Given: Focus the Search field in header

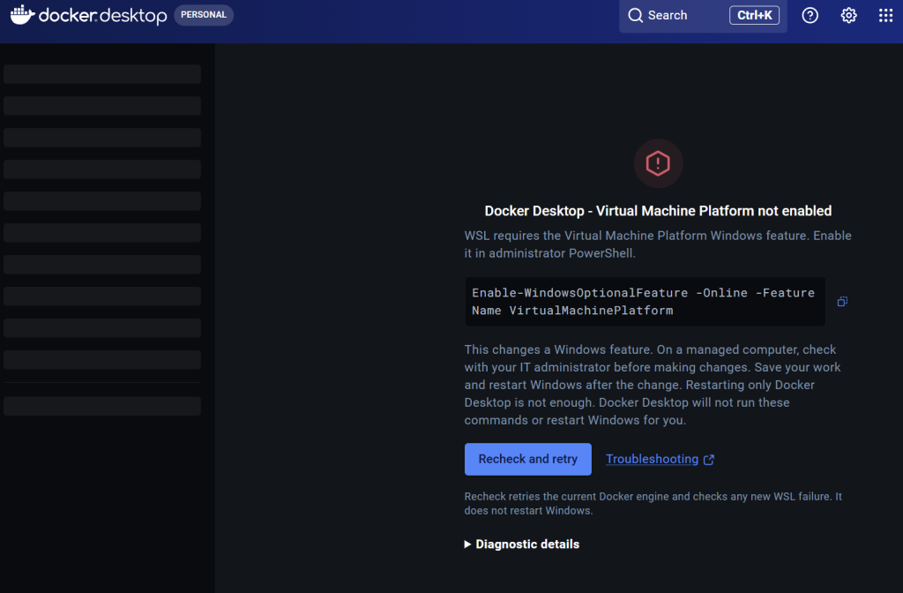Looking at the screenshot, I should (x=703, y=16).
